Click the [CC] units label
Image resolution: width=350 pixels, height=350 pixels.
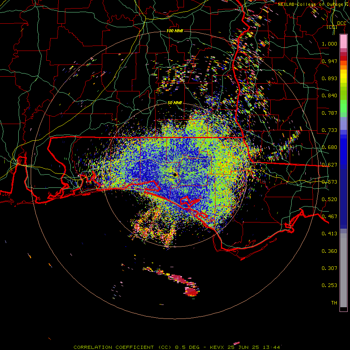(332, 27)
